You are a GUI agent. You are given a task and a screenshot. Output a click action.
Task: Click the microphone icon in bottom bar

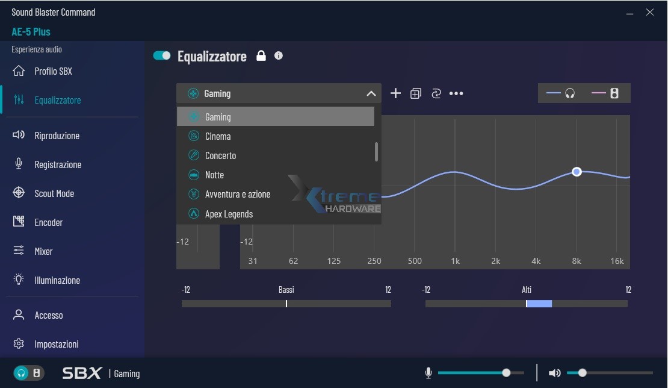click(428, 373)
